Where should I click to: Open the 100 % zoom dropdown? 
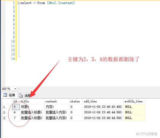pos(15,89)
